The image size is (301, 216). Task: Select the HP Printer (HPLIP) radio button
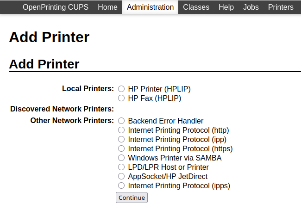(121, 89)
